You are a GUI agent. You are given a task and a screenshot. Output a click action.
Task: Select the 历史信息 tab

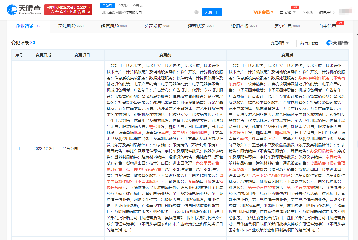click(x=287, y=26)
